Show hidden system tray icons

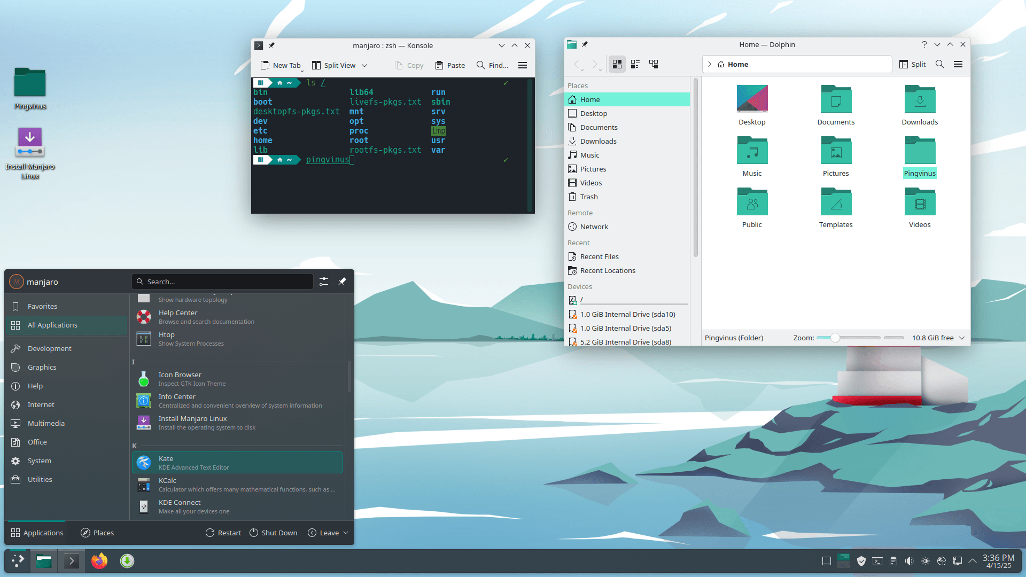[x=973, y=561]
